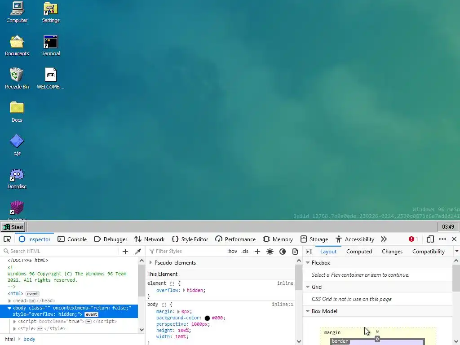Open the Accessibility tool tab

[x=355, y=239]
